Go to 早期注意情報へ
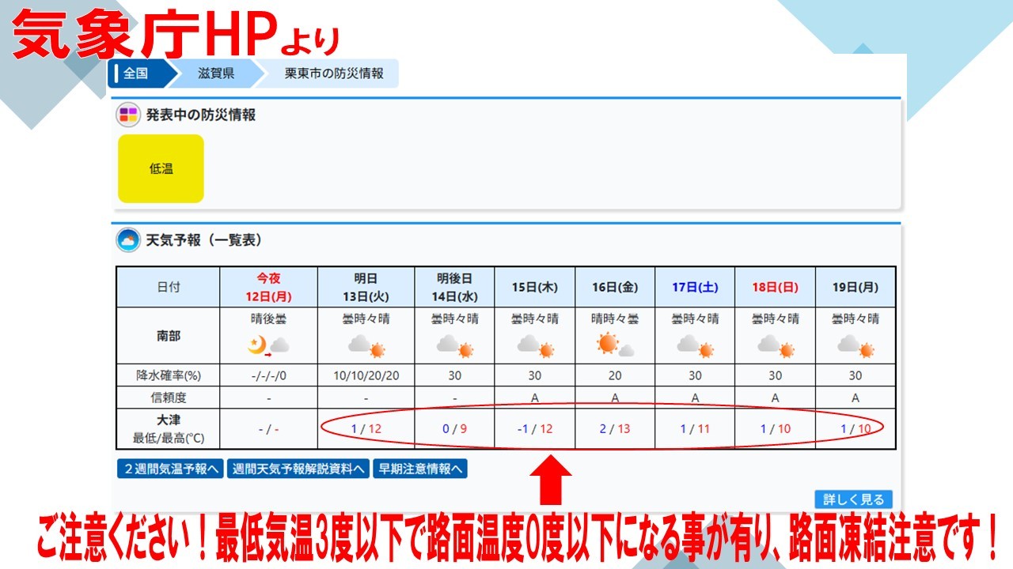This screenshot has height=569, width=1013. point(419,469)
